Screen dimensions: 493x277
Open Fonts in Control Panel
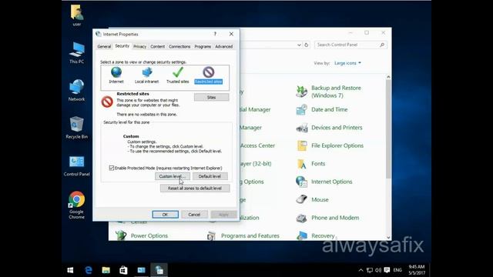coord(318,164)
